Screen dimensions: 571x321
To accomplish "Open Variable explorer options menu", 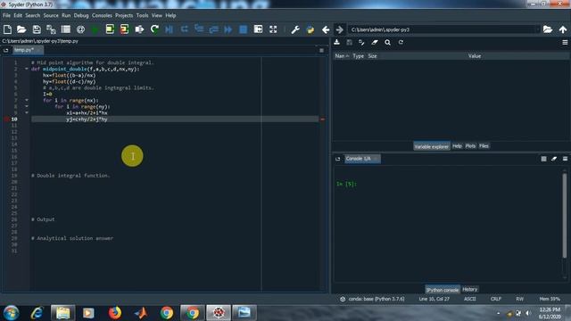I will click(565, 43).
